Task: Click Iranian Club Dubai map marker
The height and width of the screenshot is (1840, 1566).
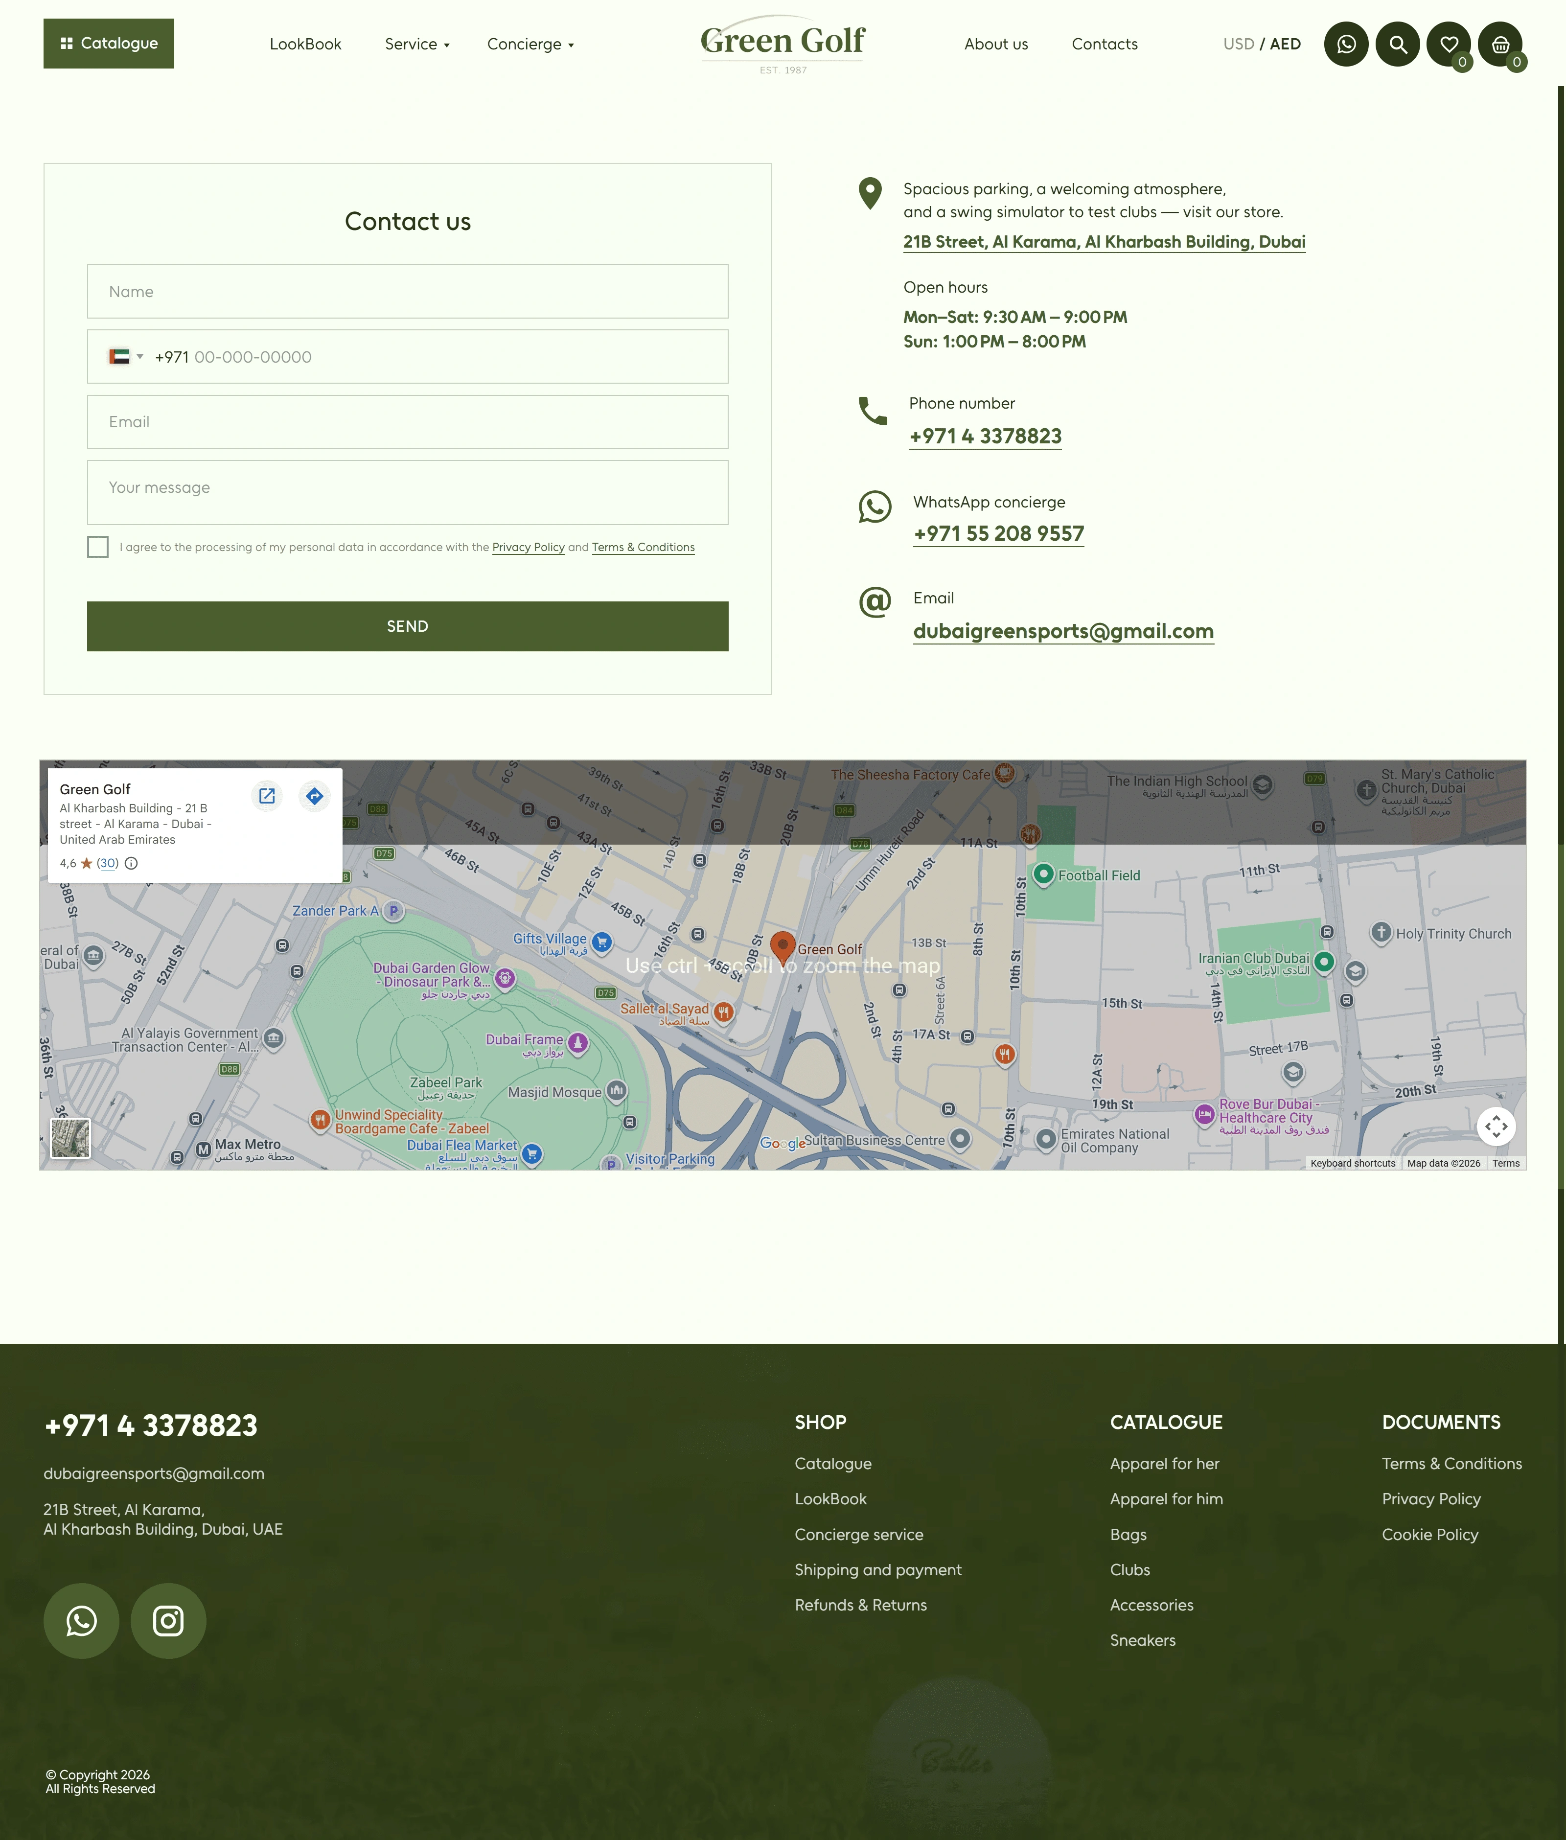Action: point(1324,961)
